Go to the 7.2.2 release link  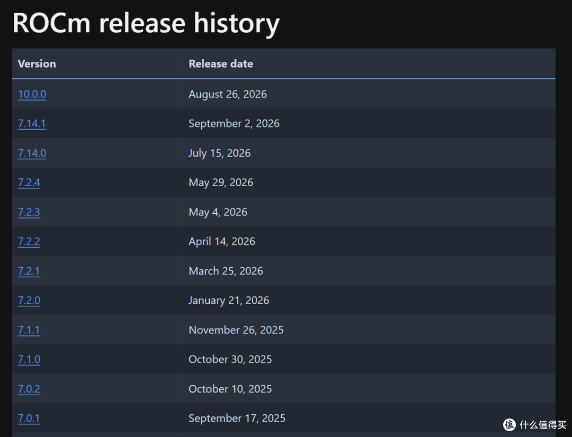coord(29,241)
